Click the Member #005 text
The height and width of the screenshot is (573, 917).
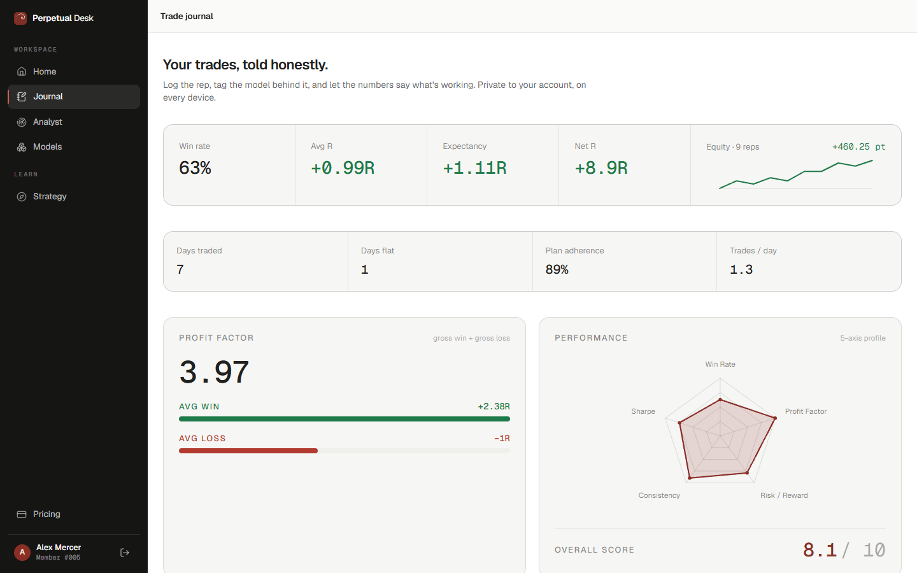coord(58,558)
